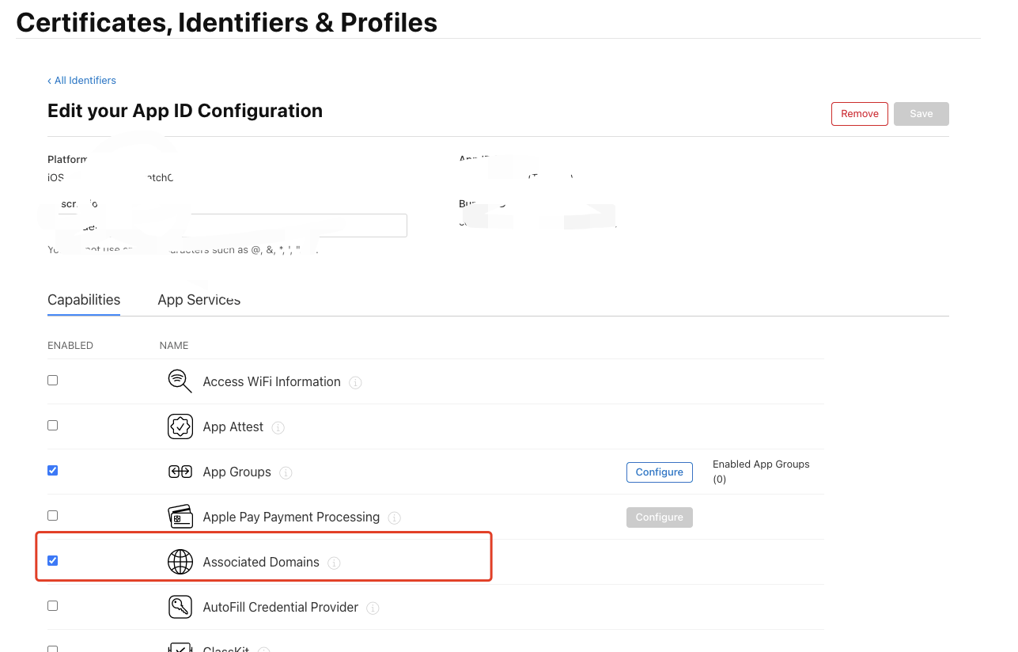Click the NAME column header
The image size is (1018, 652).
click(x=174, y=346)
